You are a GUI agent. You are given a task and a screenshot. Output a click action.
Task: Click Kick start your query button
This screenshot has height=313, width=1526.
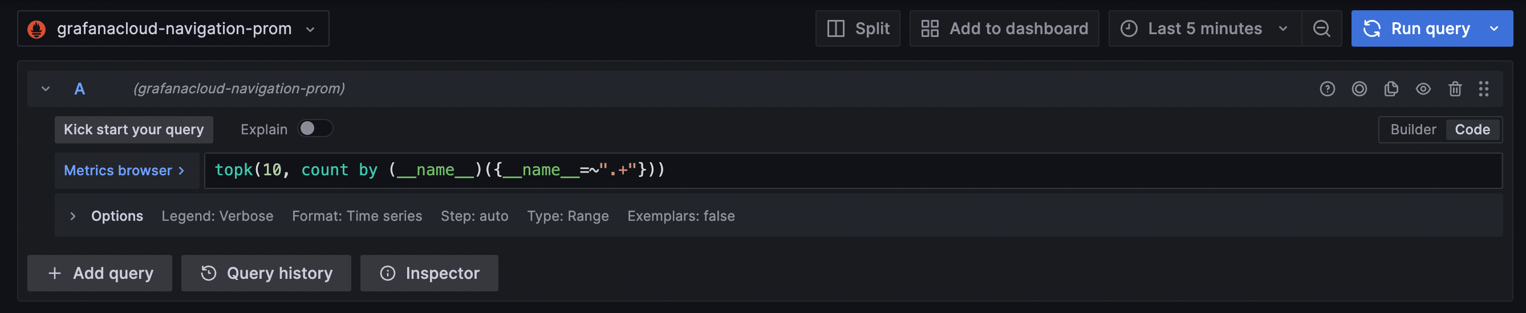[133, 130]
